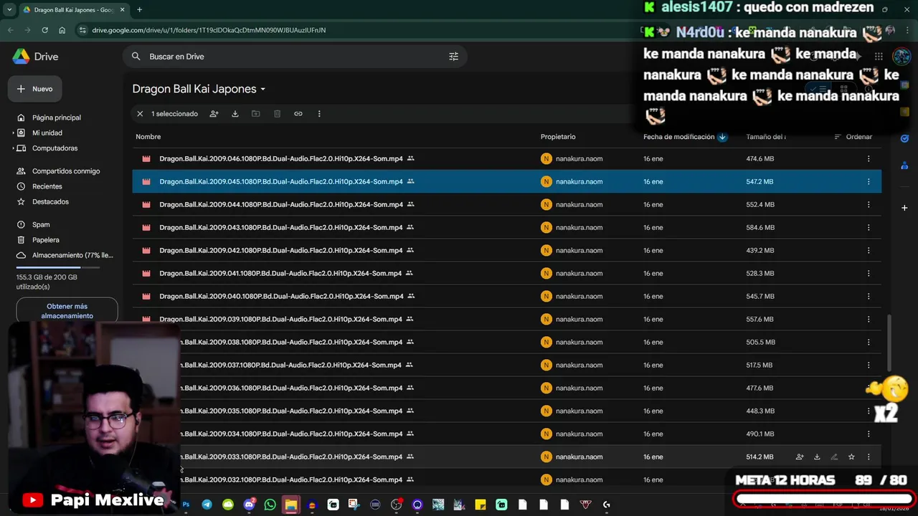918x516 pixels.
Task: Open more actions for episode 033
Action: (869, 457)
